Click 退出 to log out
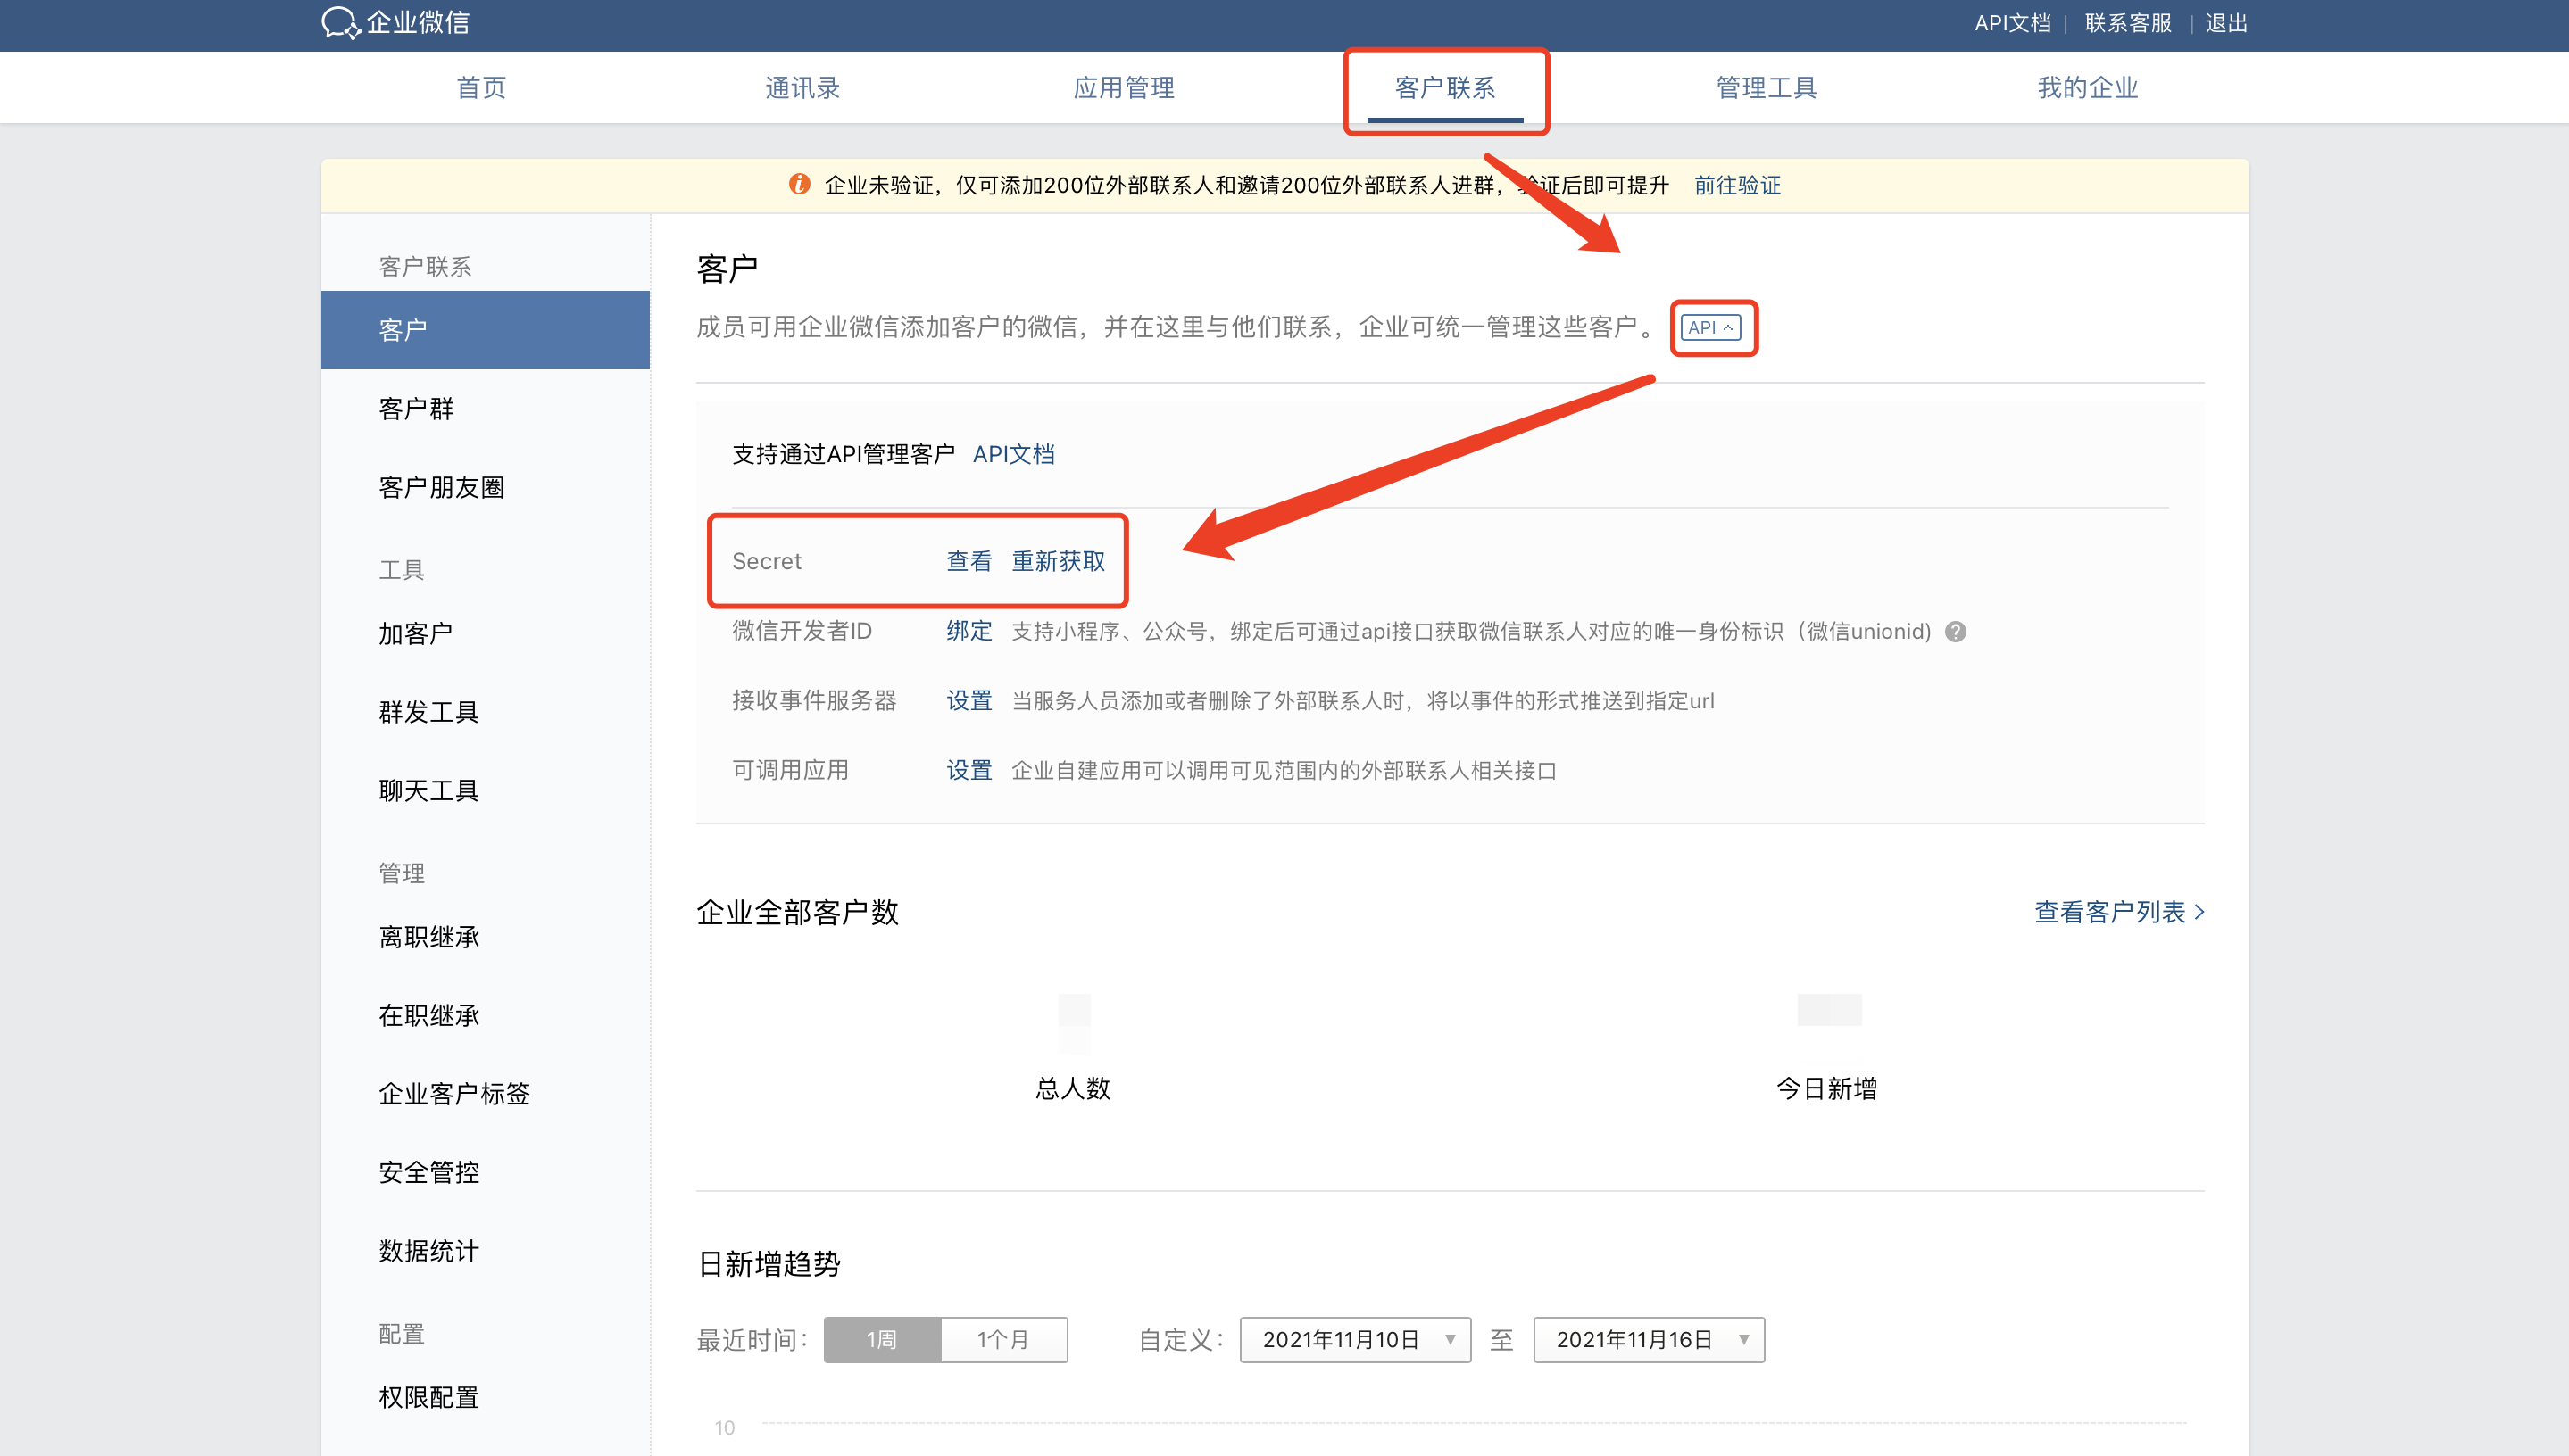Screen dimensions: 2569x1456 2227,23
